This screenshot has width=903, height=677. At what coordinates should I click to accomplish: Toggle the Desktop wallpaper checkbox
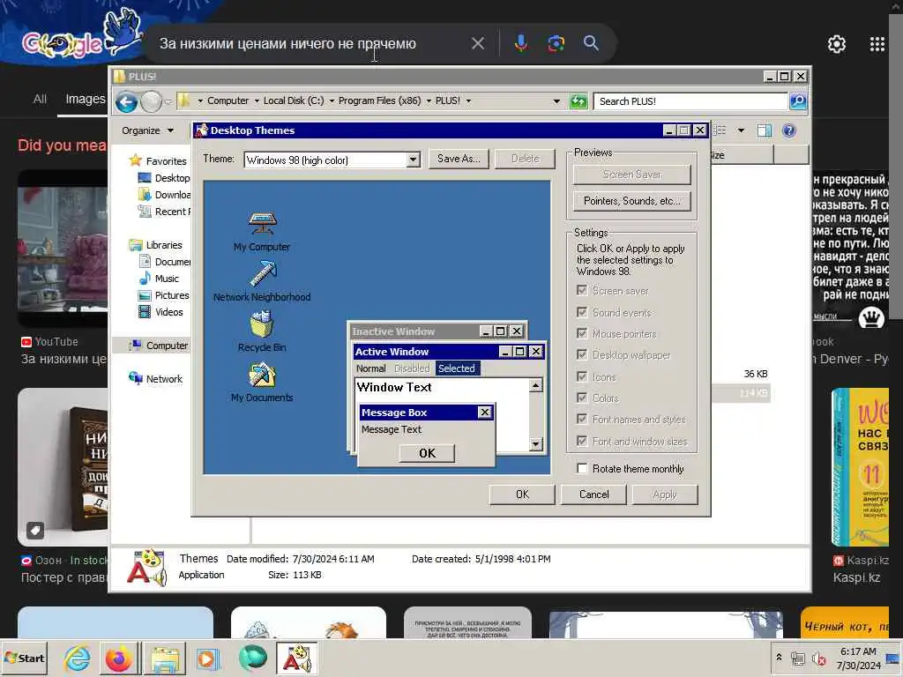coord(582,354)
